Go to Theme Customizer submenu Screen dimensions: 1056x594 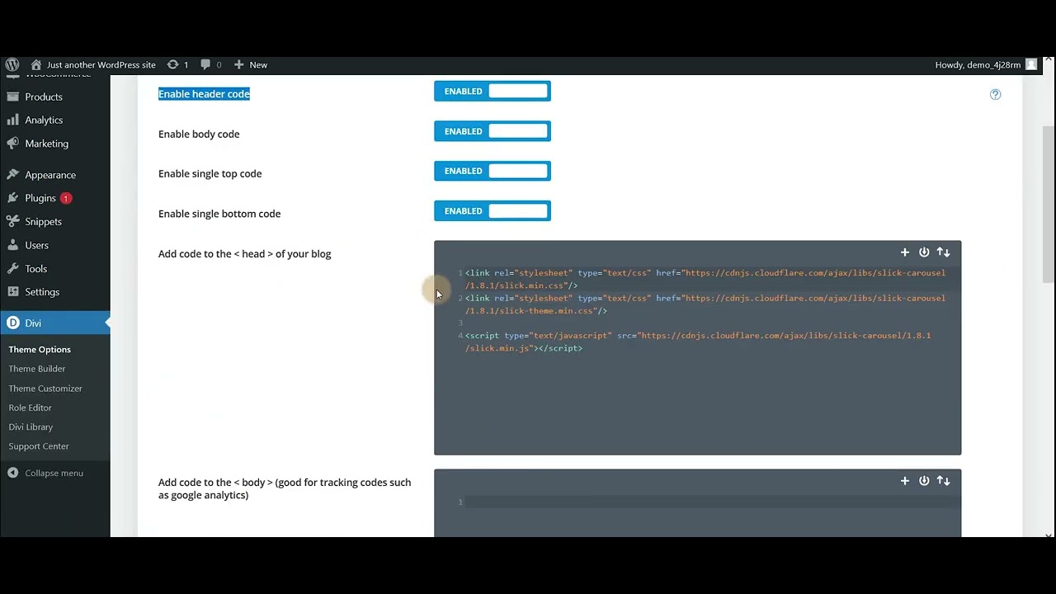[45, 389]
